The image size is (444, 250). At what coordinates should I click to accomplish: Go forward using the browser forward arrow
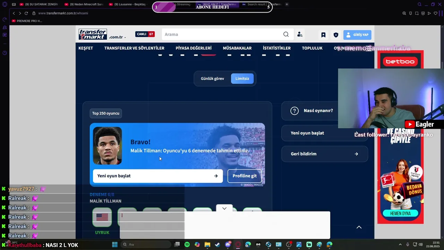[x=20, y=13]
